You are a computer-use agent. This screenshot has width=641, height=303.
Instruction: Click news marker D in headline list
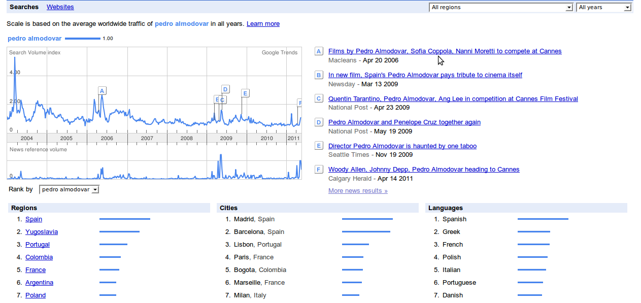[319, 122]
